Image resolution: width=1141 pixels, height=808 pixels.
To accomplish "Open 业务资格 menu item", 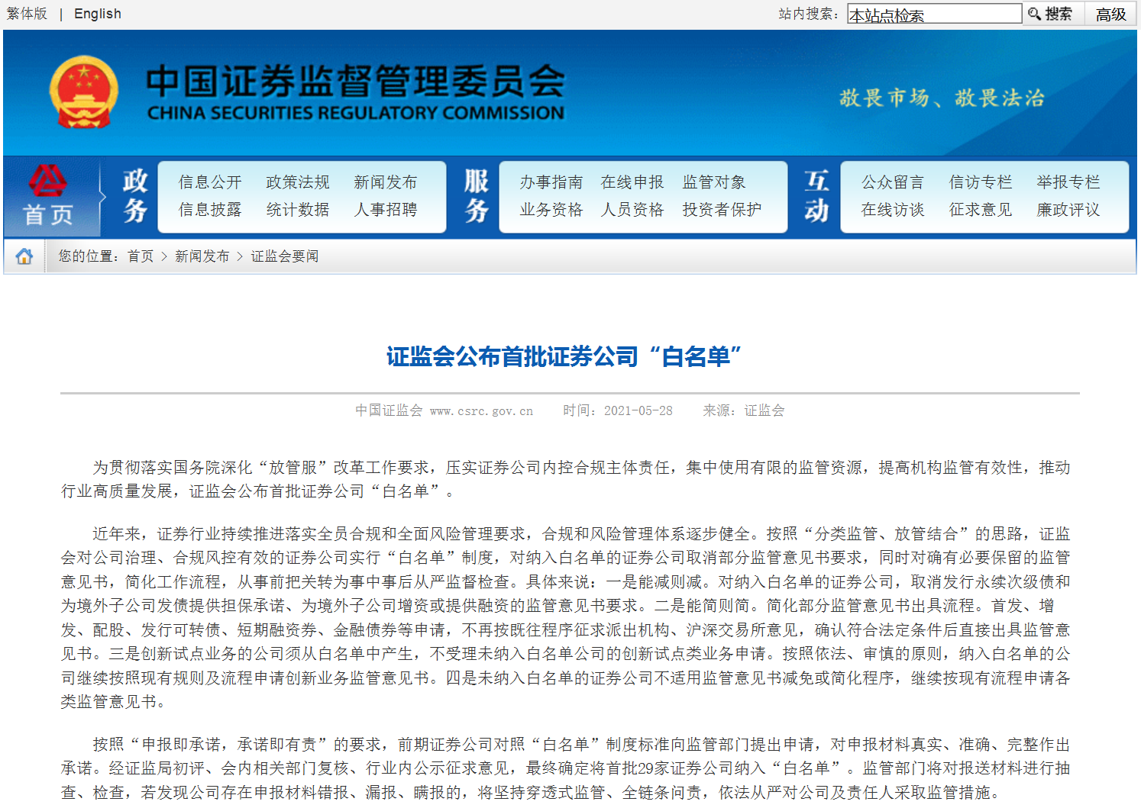I will pyautogui.click(x=551, y=210).
